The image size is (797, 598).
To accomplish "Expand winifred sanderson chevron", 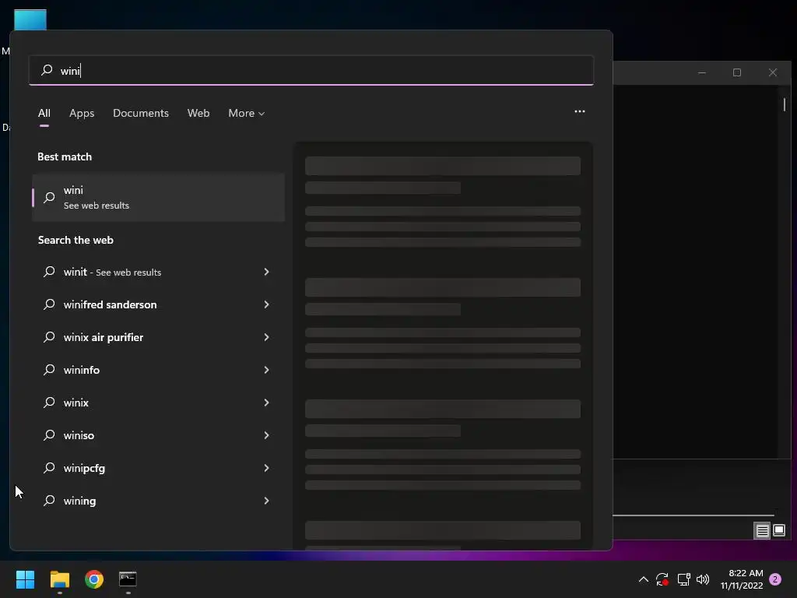I will point(266,304).
